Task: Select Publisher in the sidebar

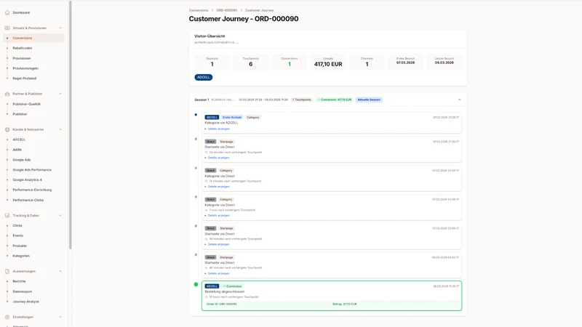Action: [x=20, y=114]
